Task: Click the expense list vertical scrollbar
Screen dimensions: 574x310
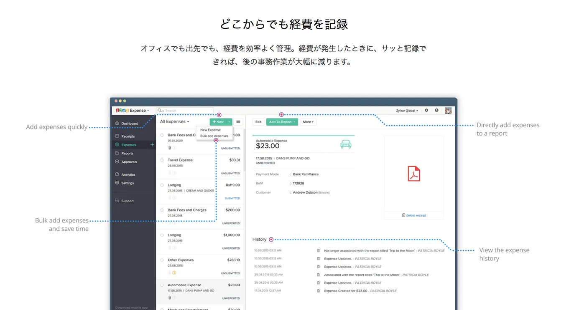Action: 244,150
